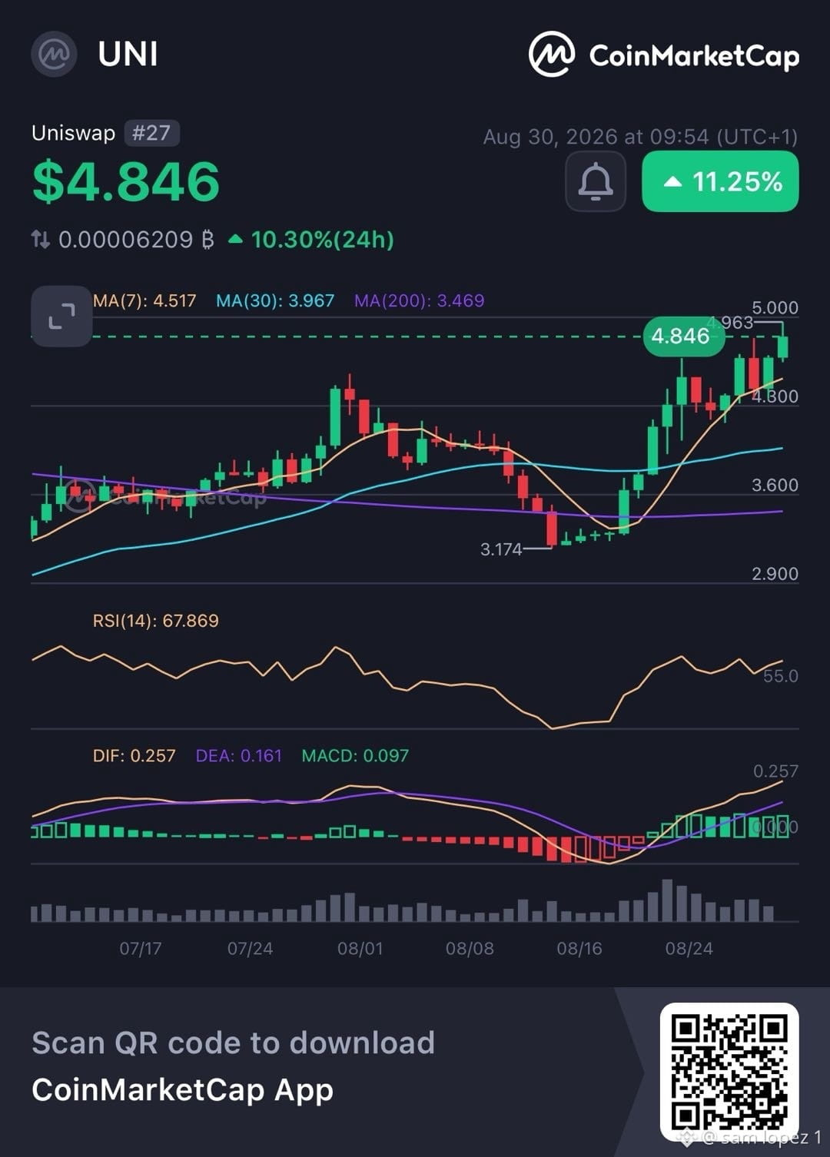Tap the MACD: 0.097 label
Screen dimensions: 830x1157
tap(355, 755)
